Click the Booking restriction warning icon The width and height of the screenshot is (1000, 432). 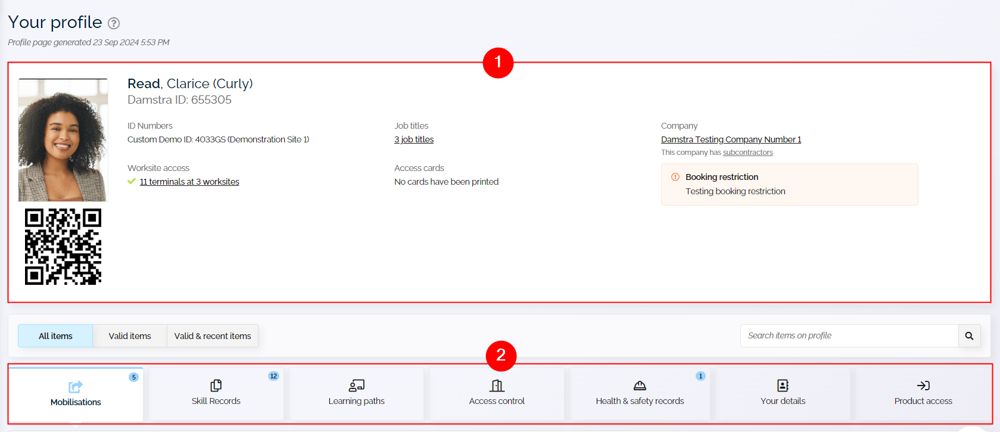(675, 177)
